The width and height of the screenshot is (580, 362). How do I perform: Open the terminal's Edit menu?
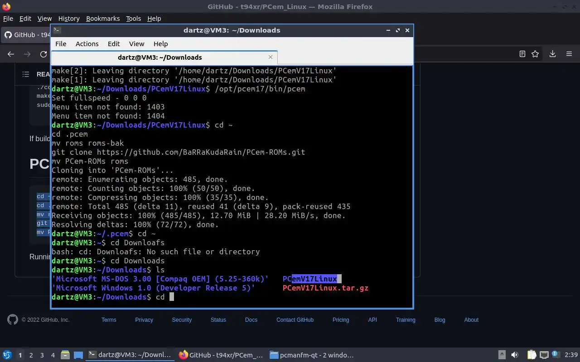(x=114, y=44)
